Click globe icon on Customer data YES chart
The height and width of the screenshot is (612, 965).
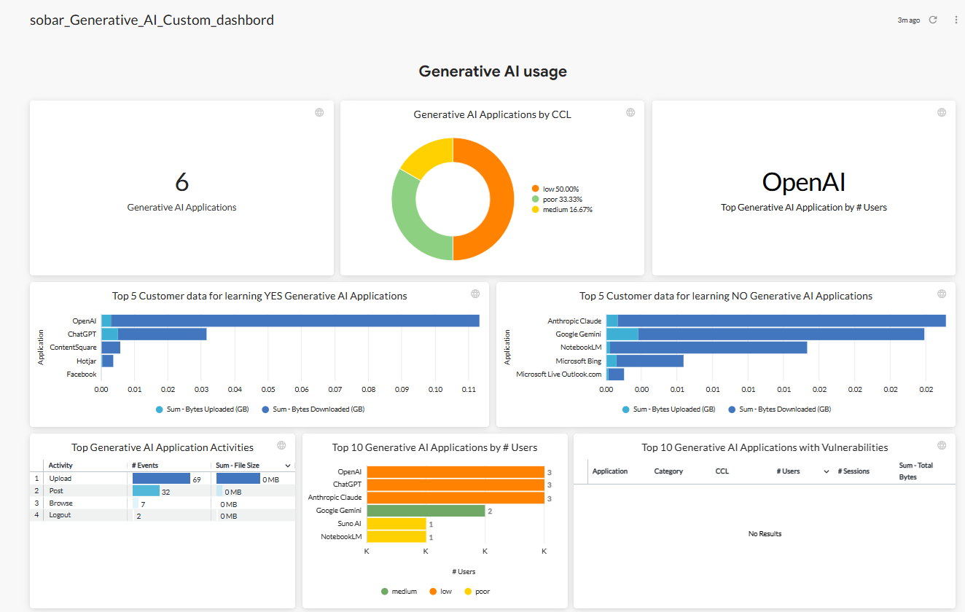click(x=475, y=294)
